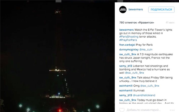
Task: Click the @ruaridhstickland mention
Action: pyautogui.click(x=144, y=95)
